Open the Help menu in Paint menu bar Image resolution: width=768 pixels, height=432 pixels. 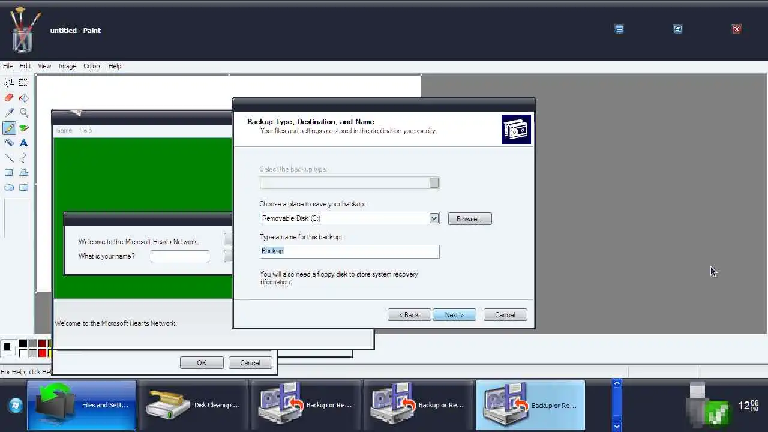pyautogui.click(x=115, y=66)
